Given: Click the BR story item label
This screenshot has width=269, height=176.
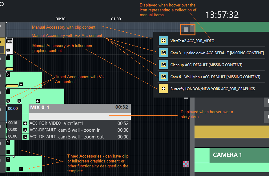Looking at the screenshot, I should coord(9,41).
